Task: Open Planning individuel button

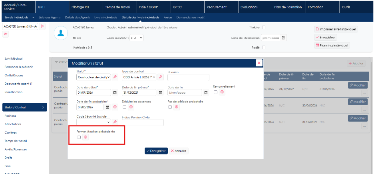Action: point(332,45)
